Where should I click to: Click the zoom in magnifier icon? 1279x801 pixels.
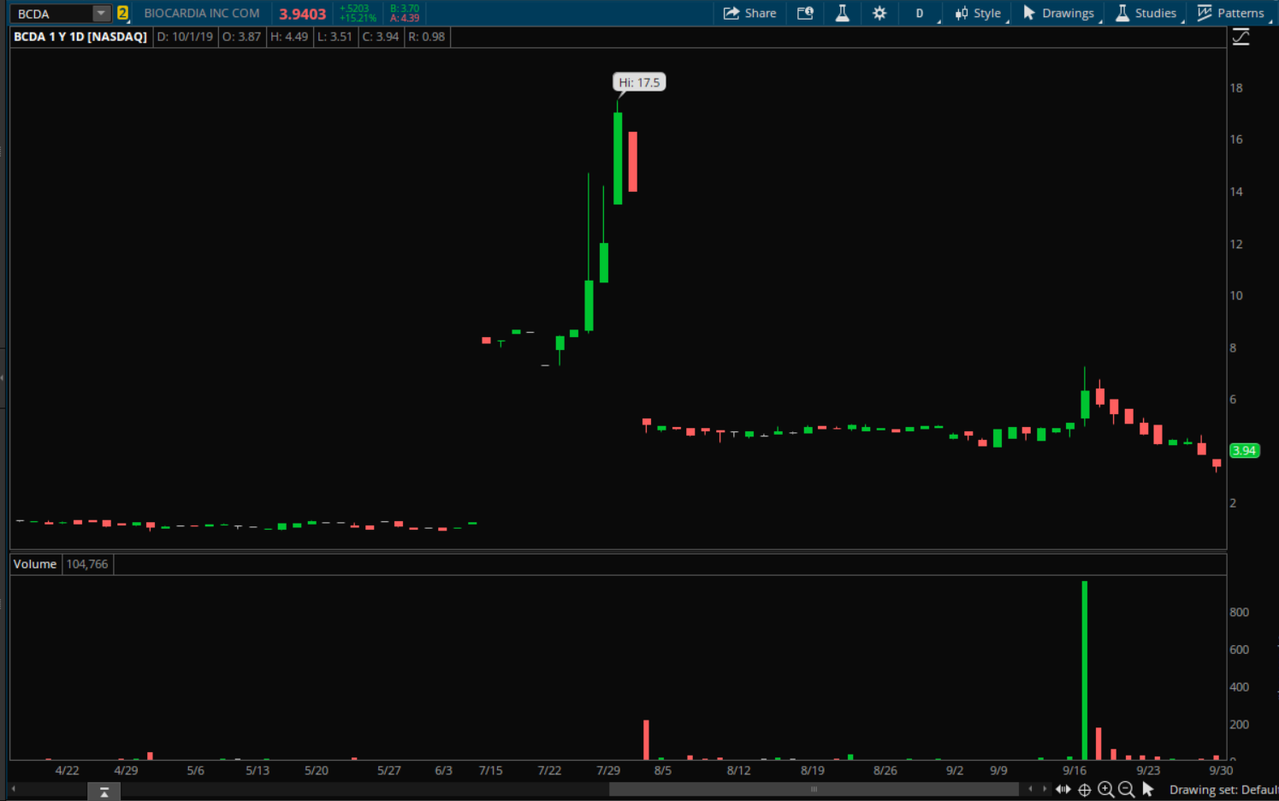coord(1105,790)
